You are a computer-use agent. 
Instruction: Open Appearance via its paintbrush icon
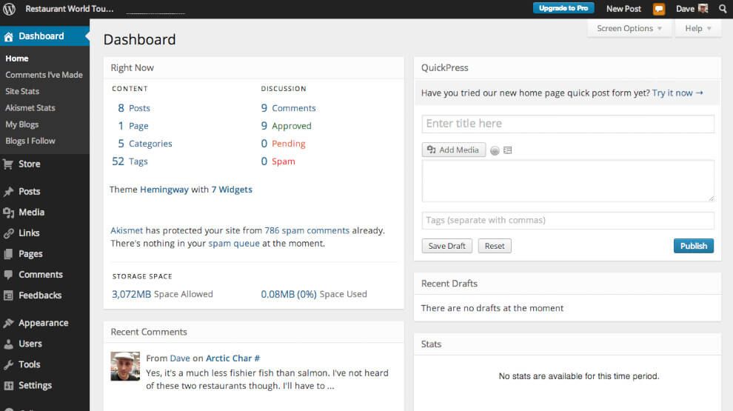8,324
